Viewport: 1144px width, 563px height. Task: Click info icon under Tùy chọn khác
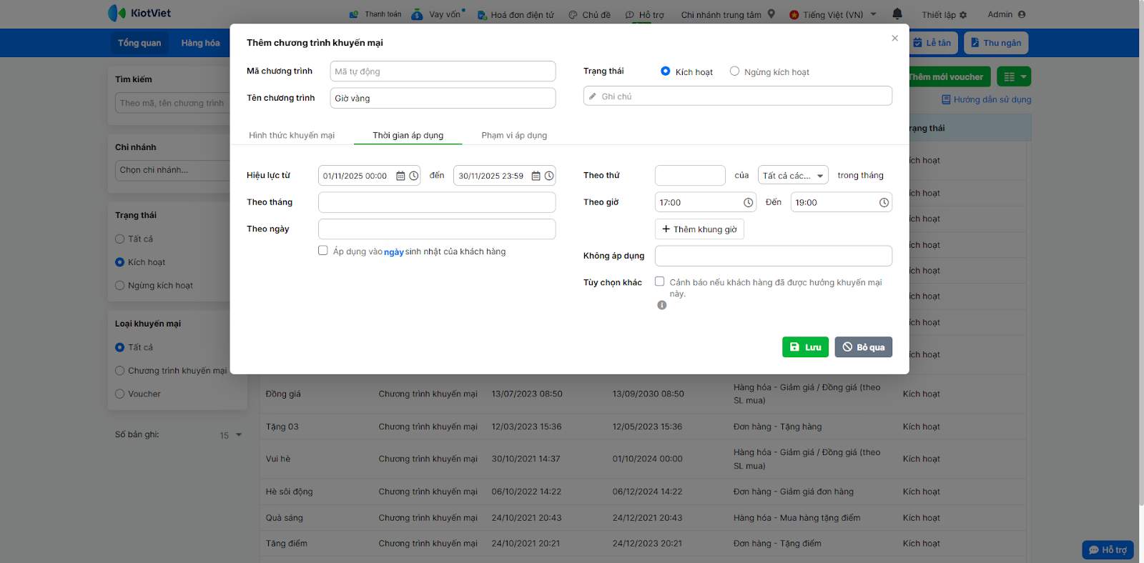click(x=662, y=305)
